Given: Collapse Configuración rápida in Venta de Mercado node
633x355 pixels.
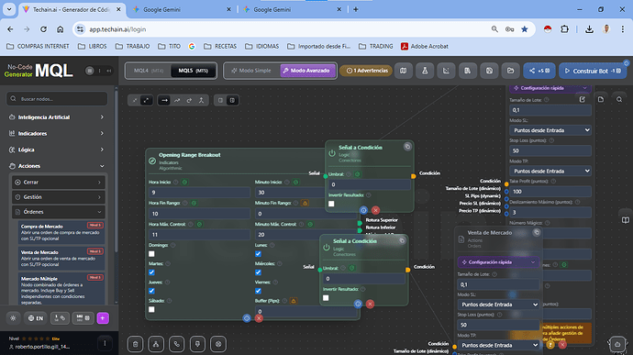Looking at the screenshot, I should (x=498, y=262).
